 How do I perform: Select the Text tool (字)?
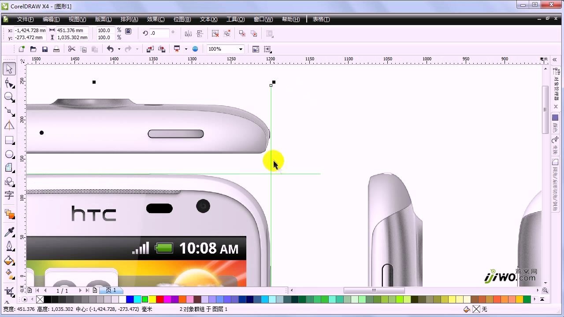(x=9, y=195)
